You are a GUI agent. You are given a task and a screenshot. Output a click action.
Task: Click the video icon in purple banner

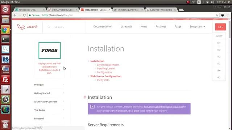[x=92, y=107]
